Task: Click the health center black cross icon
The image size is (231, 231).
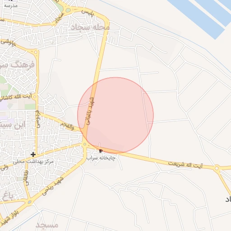Action: [33, 154]
